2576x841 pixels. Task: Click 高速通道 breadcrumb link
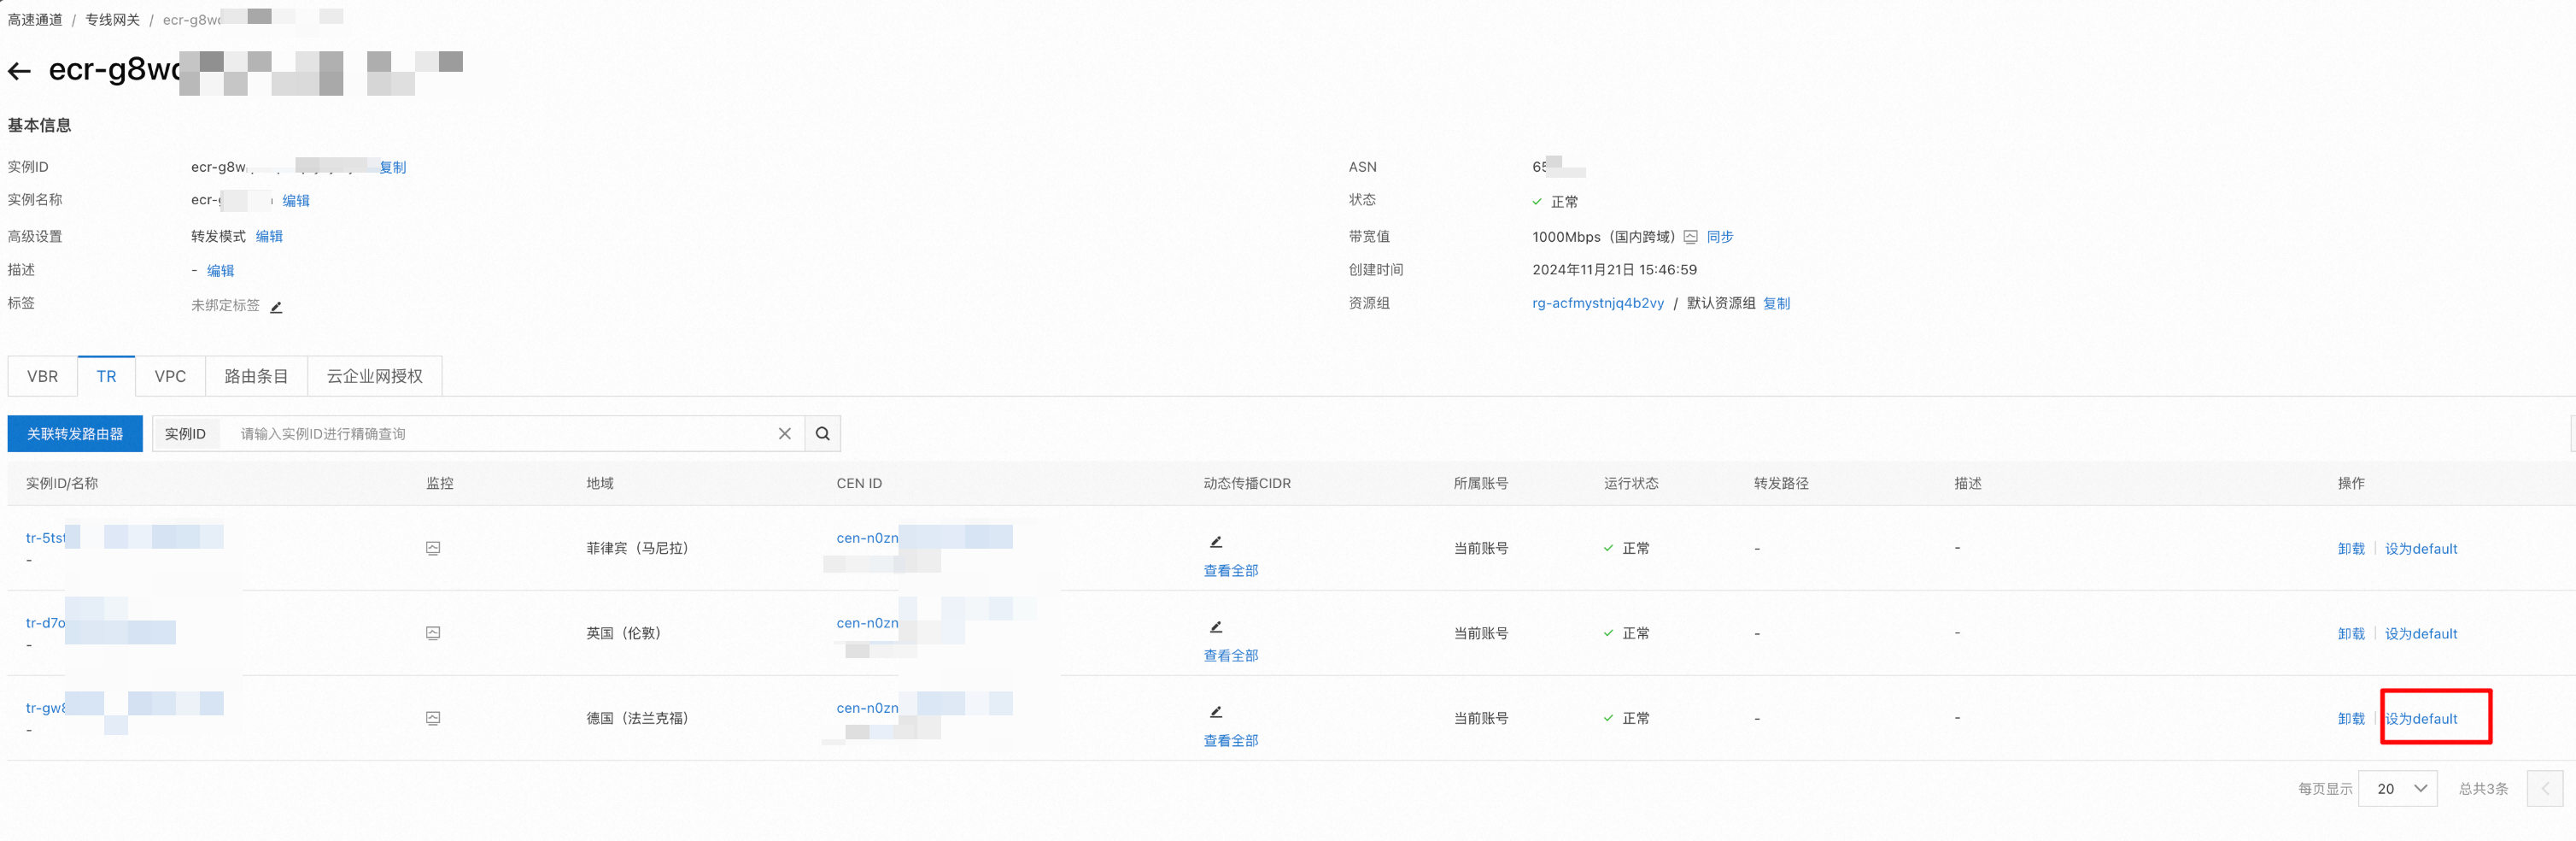click(x=35, y=20)
